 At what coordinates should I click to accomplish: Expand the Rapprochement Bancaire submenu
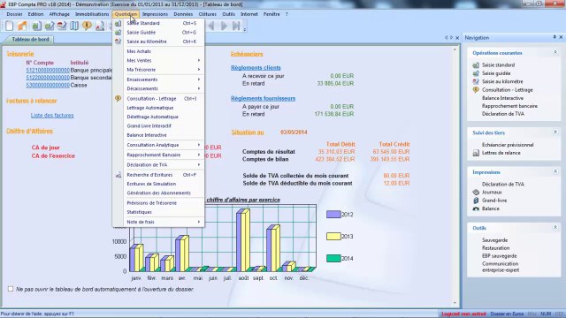coord(158,155)
